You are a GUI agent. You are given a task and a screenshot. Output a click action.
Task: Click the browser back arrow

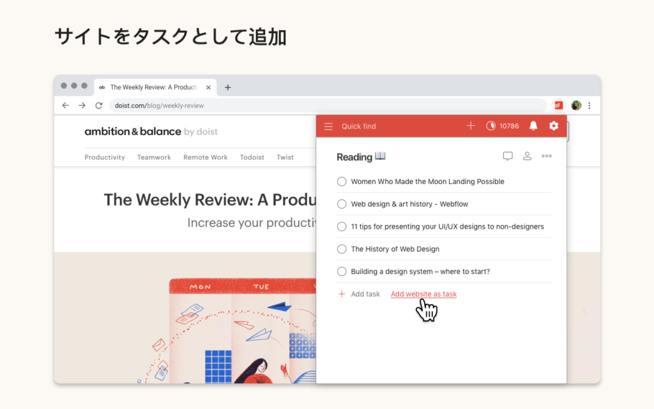click(66, 105)
